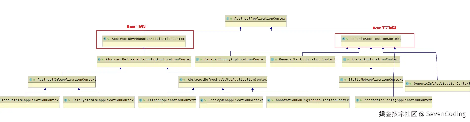Click the class icon of GenericGroovyApplicationContext

(197, 59)
